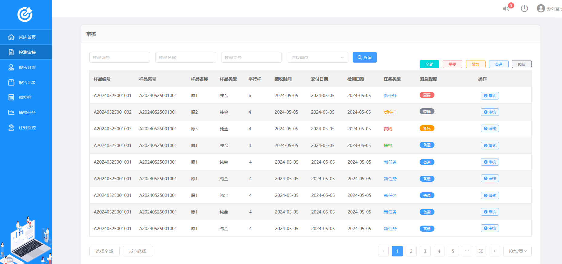Click the 查询 search button
The image size is (562, 264).
(364, 57)
